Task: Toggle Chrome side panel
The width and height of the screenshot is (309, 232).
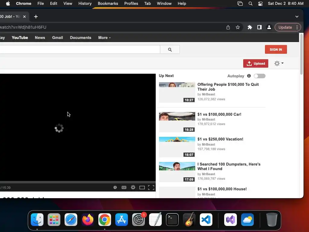Action: click(259, 27)
